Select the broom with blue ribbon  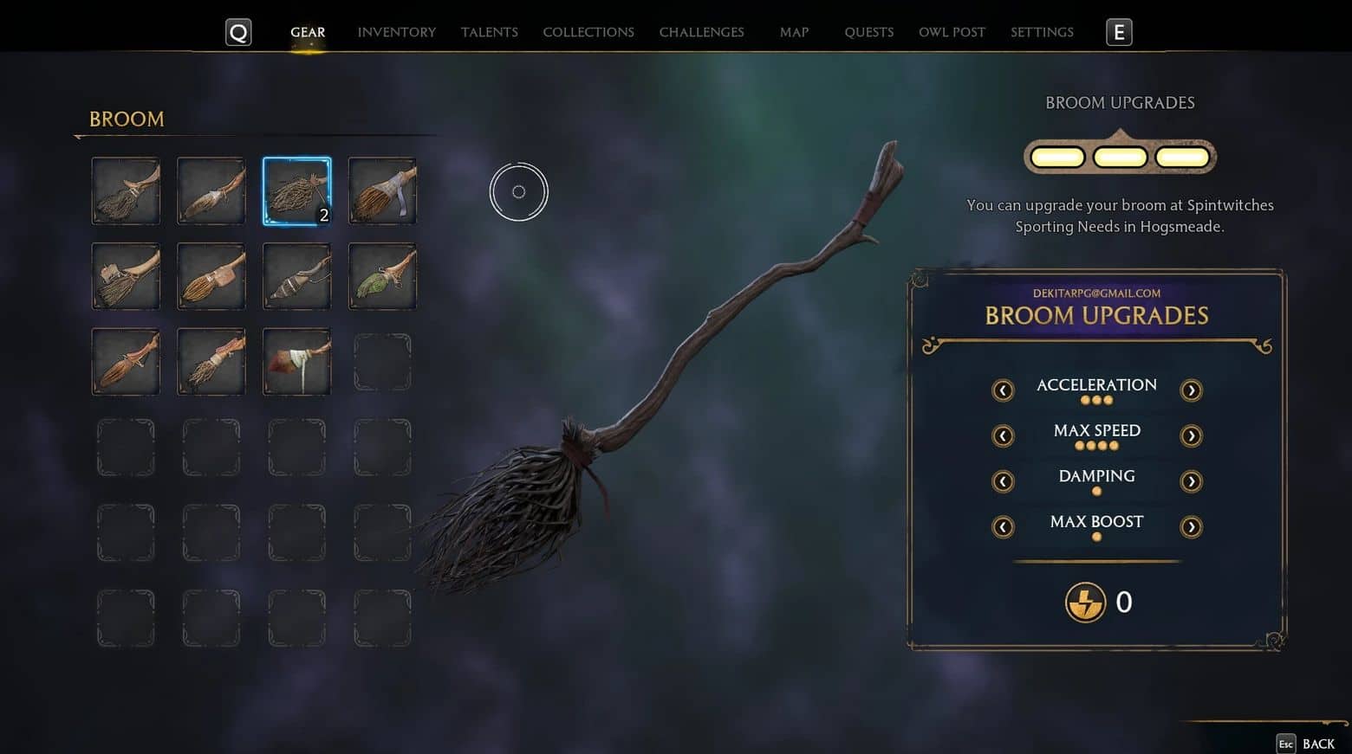[382, 191]
